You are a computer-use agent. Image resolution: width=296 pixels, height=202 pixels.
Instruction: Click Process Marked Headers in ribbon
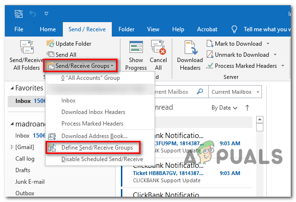245,66
